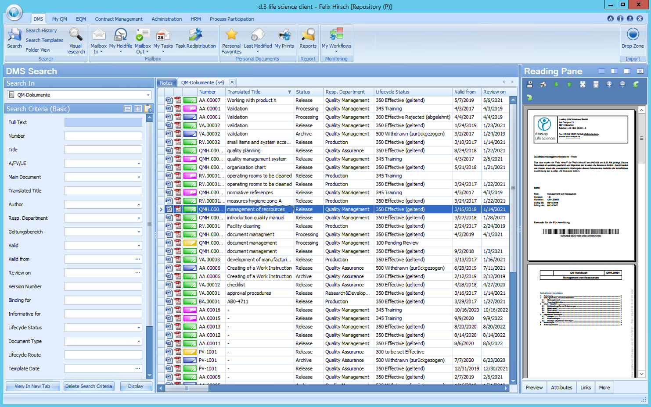Screen dimensions: 651x407
Task: Click the application orb button top left
Action: click(x=14, y=12)
